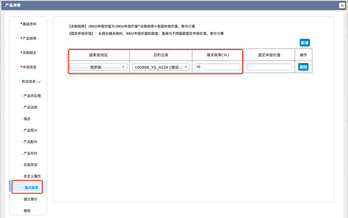The height and width of the screenshot is (218, 348).
Task: Open the 100888_YS_4234 warehouse dropdown
Action: point(161,67)
